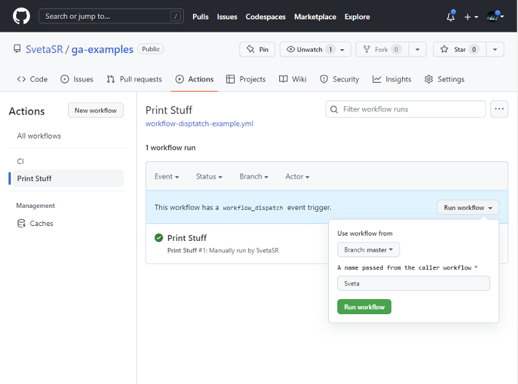The image size is (518, 384).
Task: Click the fork icon
Action: click(x=366, y=49)
